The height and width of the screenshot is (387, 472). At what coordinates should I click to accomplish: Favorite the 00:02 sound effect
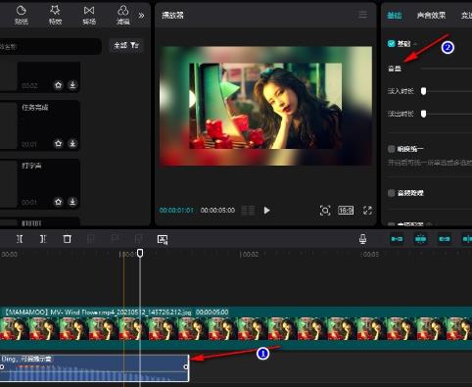tap(58, 85)
